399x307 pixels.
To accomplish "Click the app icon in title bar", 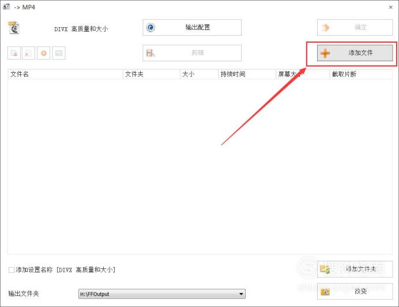I will point(6,7).
